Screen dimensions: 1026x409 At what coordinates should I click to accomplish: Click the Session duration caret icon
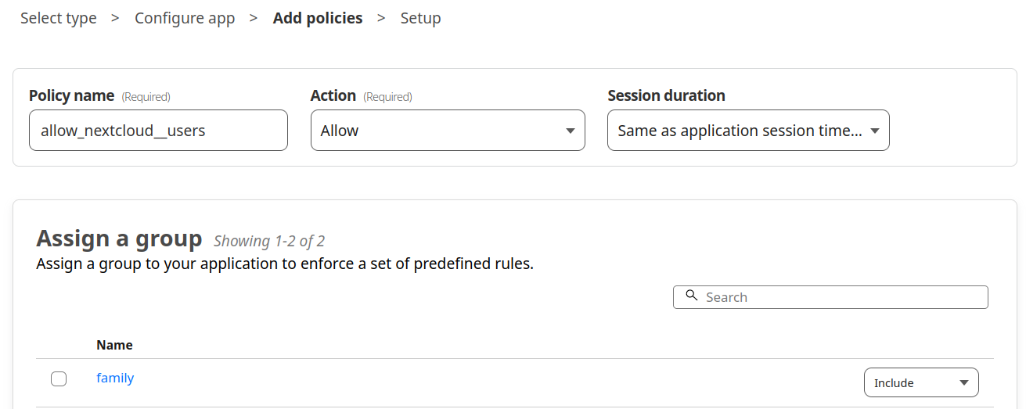pyautogui.click(x=875, y=131)
